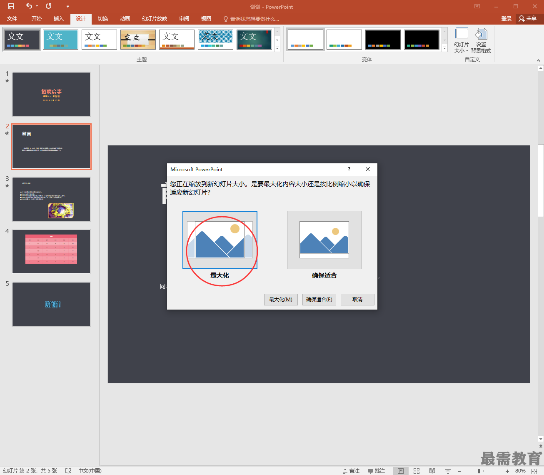Click the fit slide to window icon

534,471
